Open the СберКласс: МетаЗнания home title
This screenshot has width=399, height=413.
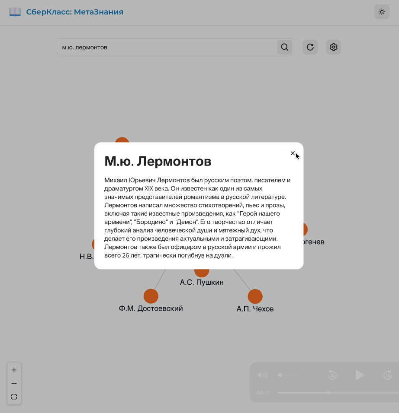(x=74, y=12)
